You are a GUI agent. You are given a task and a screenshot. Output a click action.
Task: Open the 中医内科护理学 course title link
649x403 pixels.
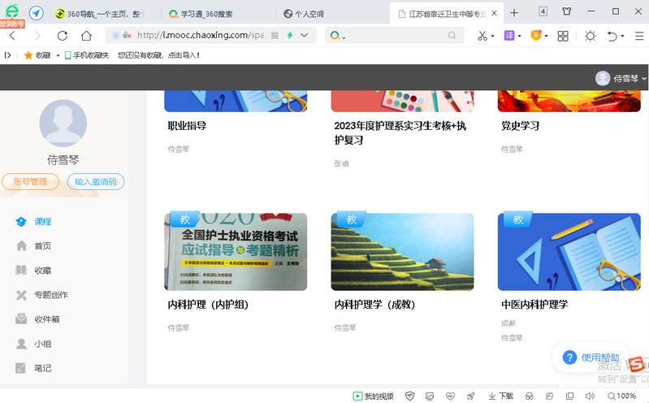click(534, 305)
